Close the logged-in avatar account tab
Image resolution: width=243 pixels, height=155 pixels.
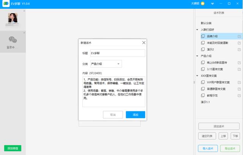point(24,11)
